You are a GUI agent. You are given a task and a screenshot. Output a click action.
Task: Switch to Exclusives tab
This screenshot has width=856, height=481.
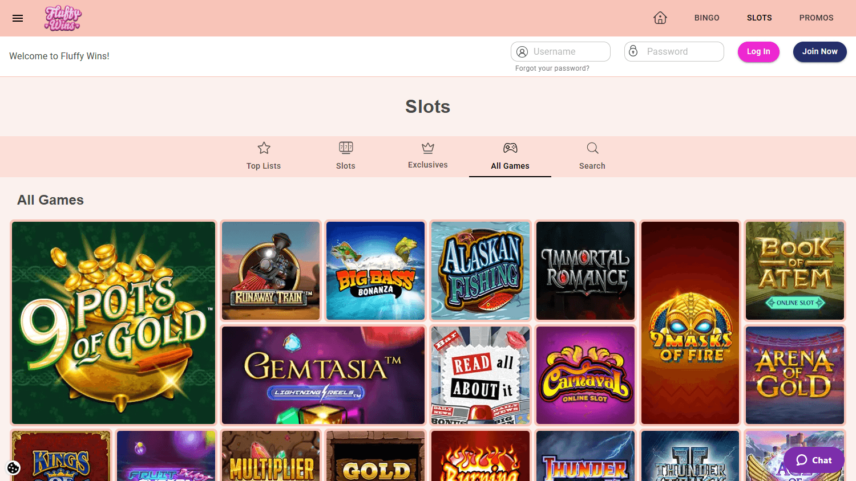(x=428, y=157)
